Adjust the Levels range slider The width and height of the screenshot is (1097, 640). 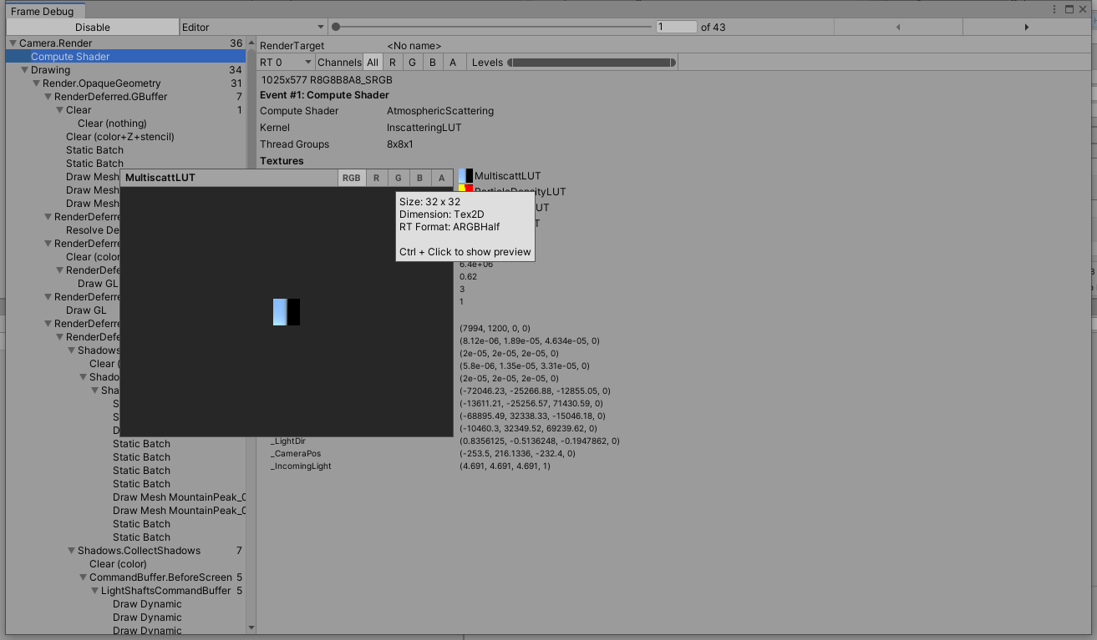(x=592, y=63)
